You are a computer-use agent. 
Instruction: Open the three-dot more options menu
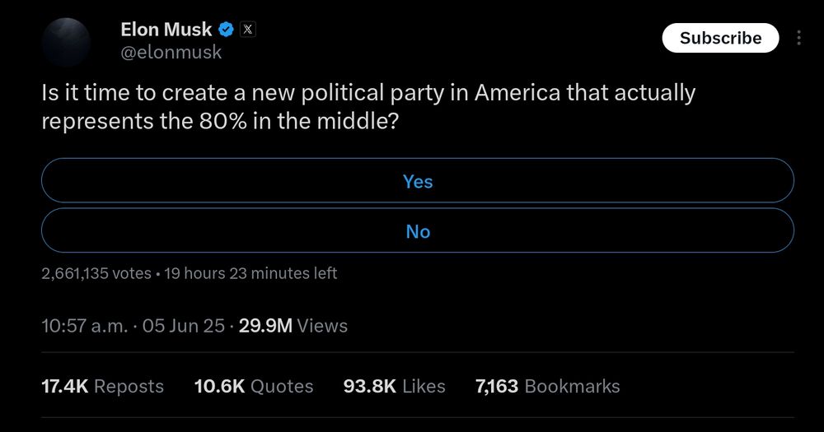click(x=798, y=38)
